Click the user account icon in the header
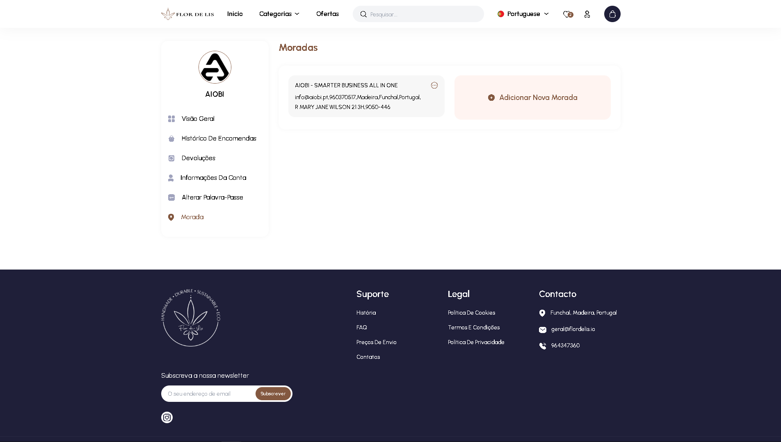 click(587, 14)
